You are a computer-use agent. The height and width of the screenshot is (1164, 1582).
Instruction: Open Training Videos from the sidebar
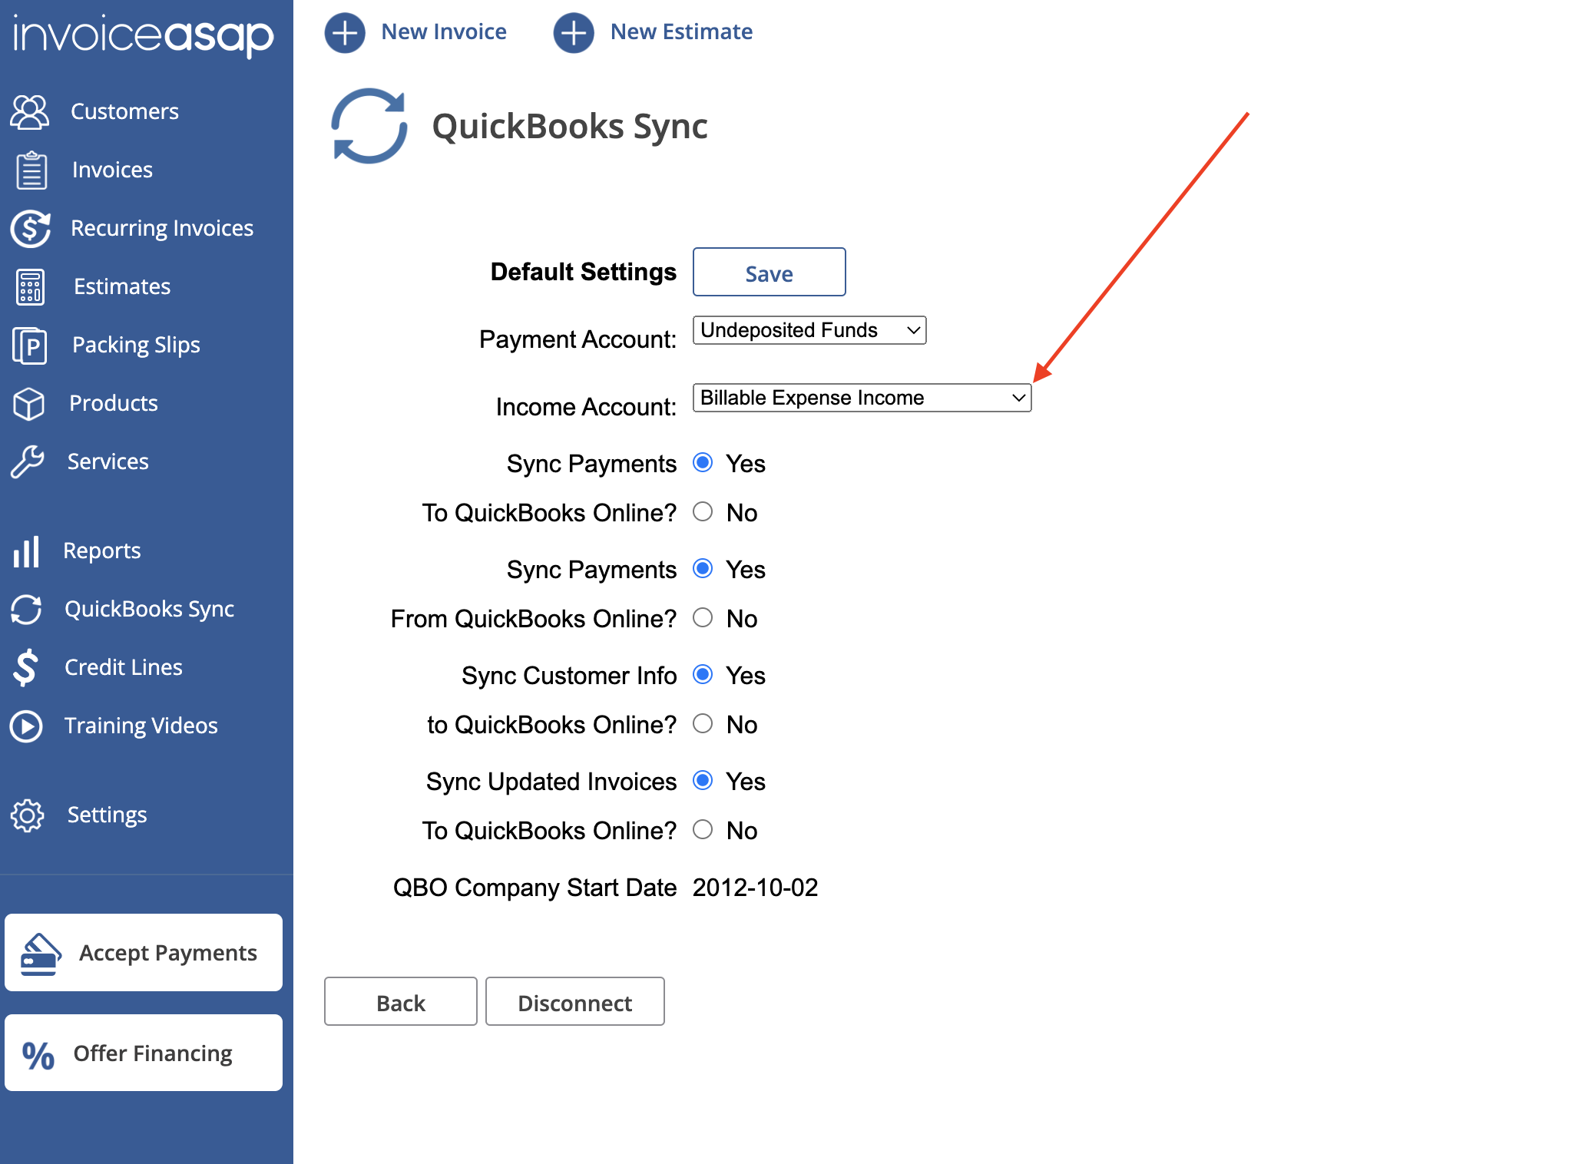(141, 726)
